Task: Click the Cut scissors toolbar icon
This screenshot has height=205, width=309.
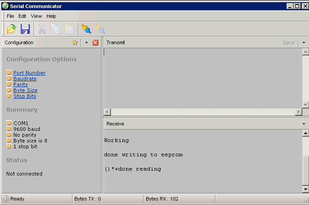Action: [x=42, y=29]
